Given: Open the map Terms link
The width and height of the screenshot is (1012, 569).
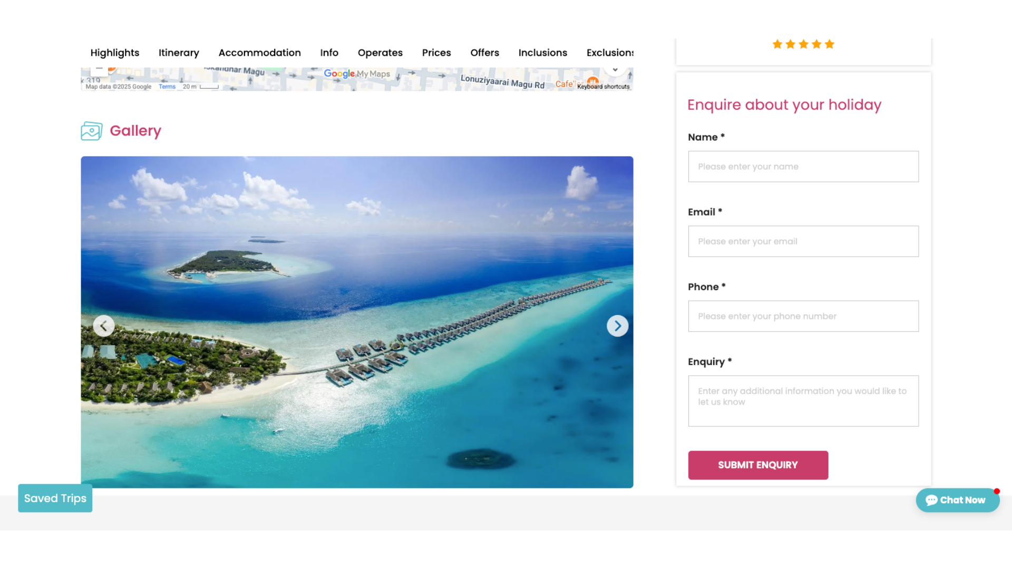Looking at the screenshot, I should click(x=167, y=87).
